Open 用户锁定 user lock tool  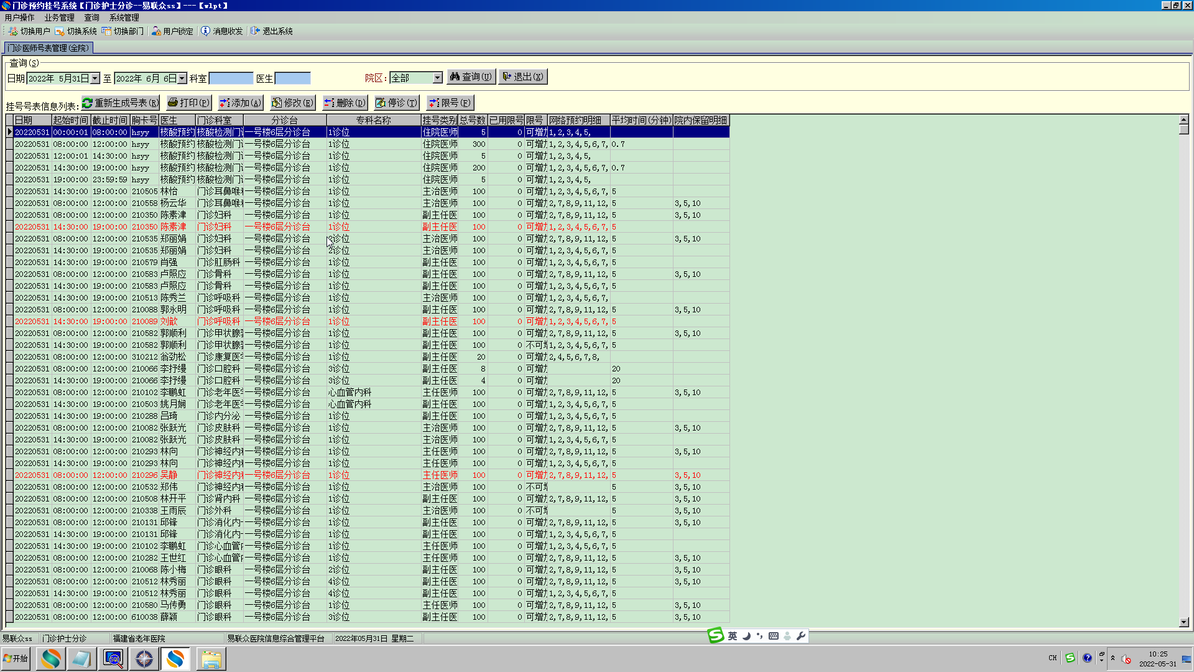click(156, 31)
